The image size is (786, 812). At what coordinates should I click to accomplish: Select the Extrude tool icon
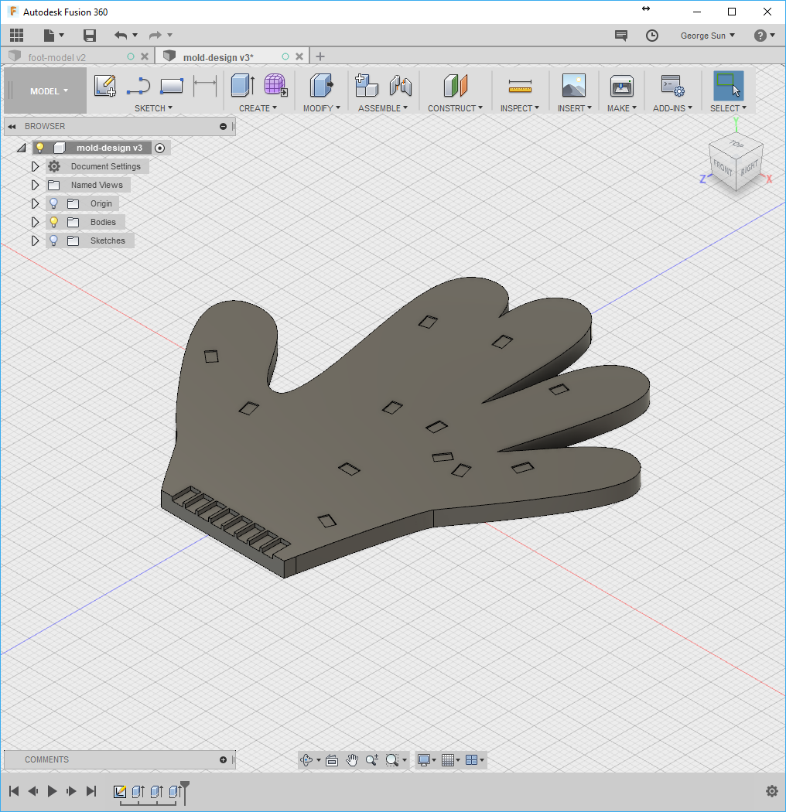242,85
